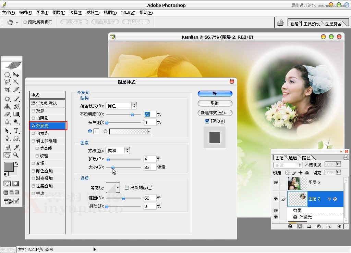Select the Eyedropper tool
Viewport: 351px width, 253px height.
point(16,147)
